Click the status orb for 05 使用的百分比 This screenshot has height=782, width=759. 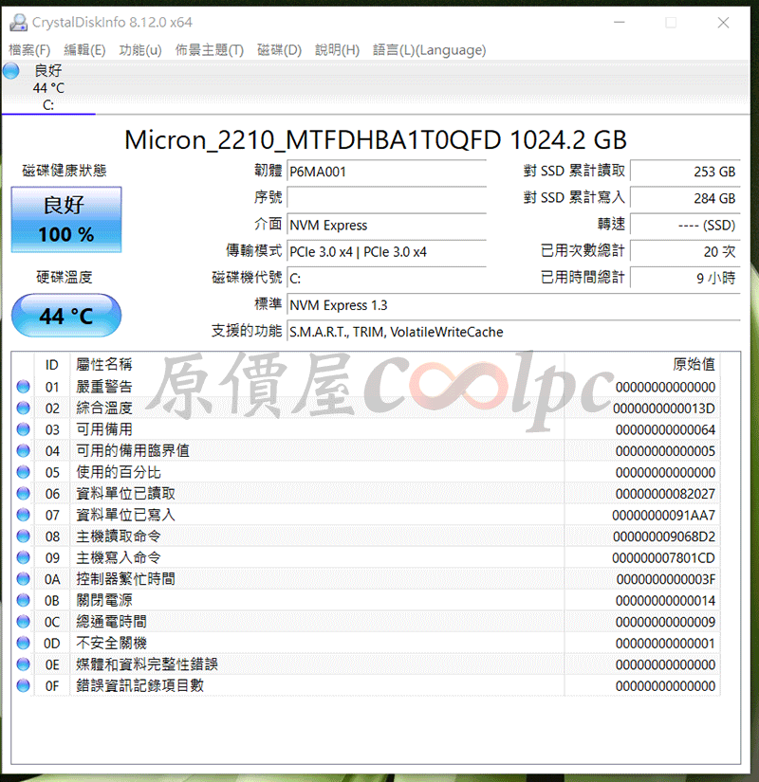(23, 472)
